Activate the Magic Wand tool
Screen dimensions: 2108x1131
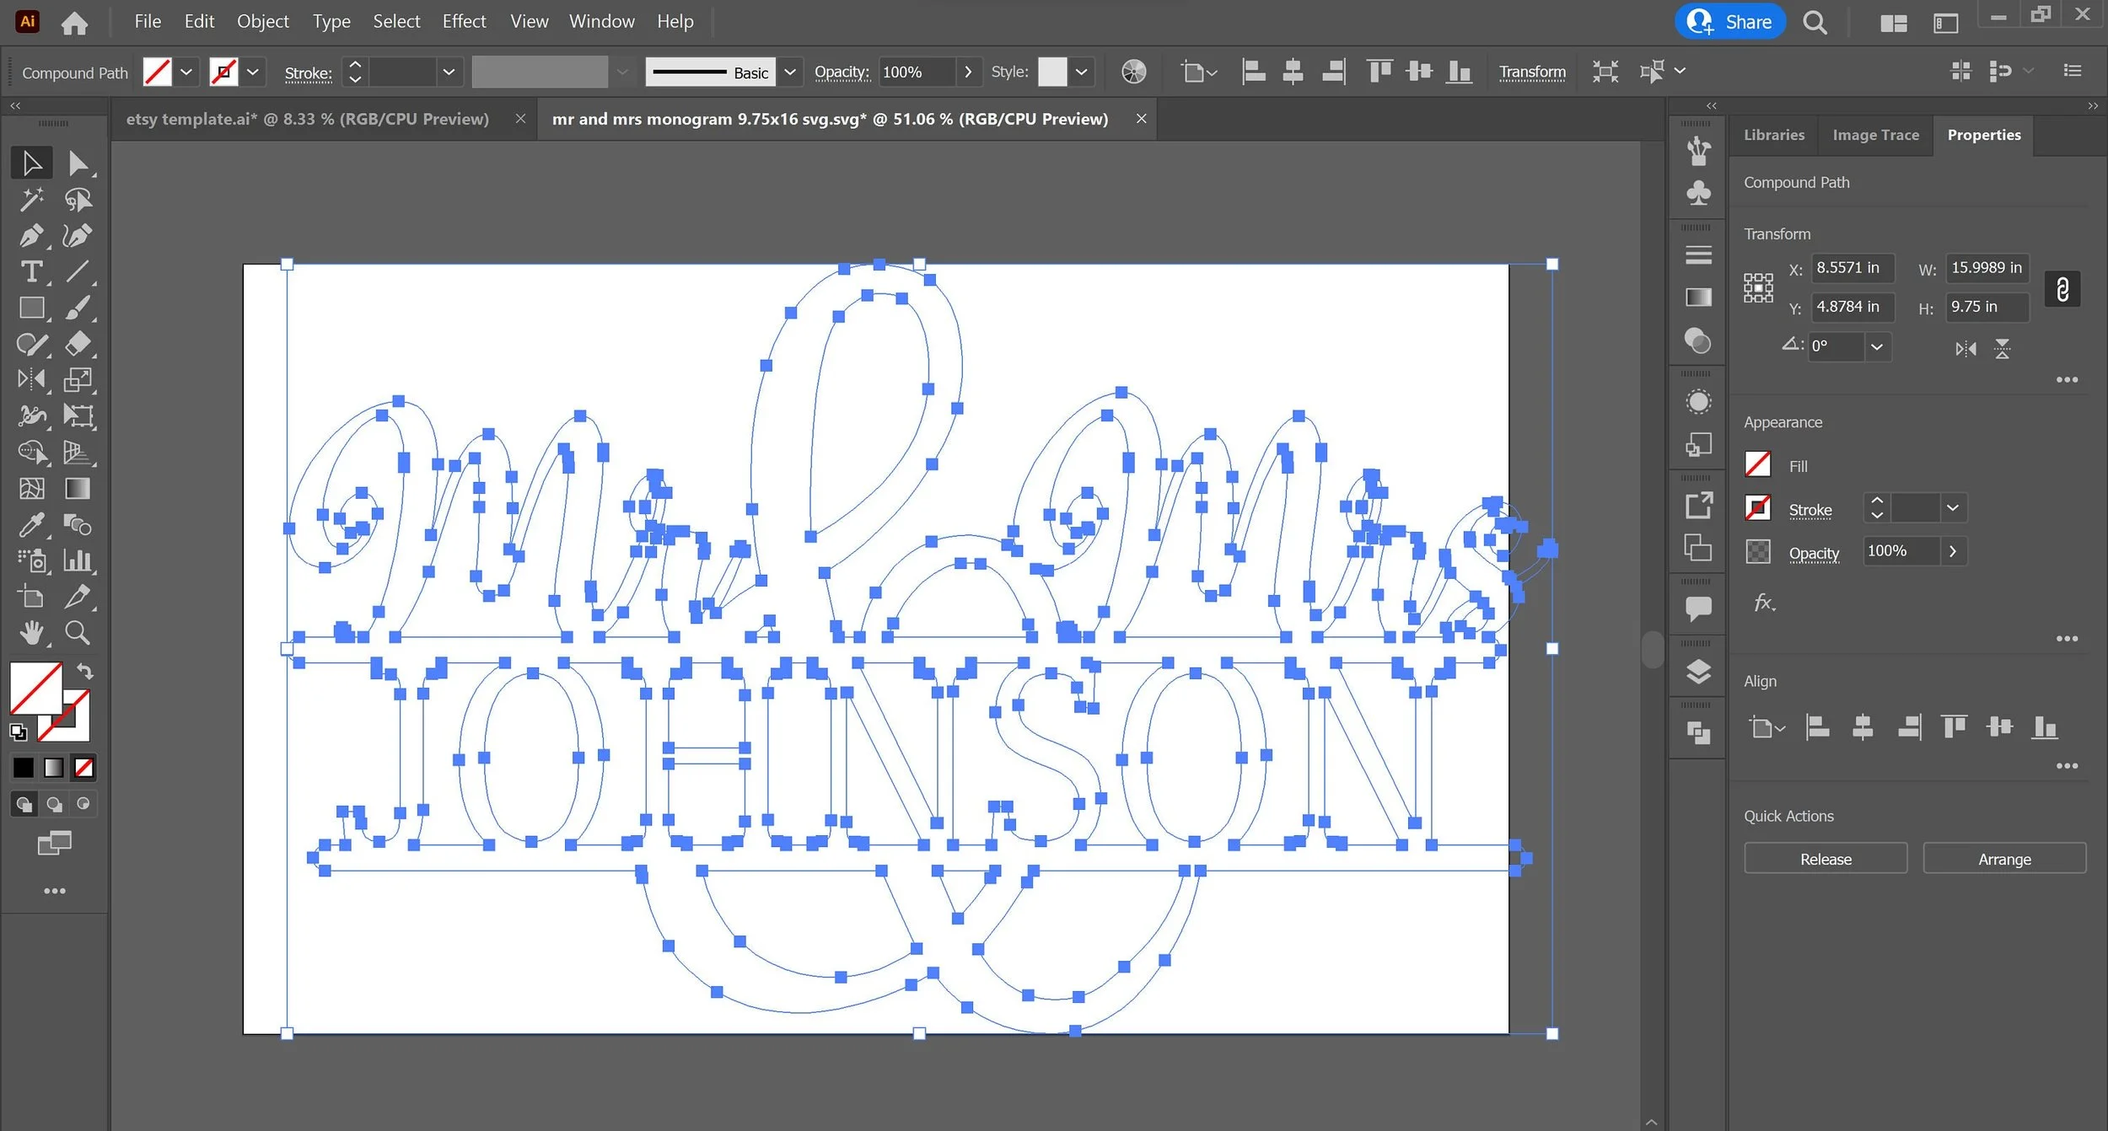(x=31, y=199)
